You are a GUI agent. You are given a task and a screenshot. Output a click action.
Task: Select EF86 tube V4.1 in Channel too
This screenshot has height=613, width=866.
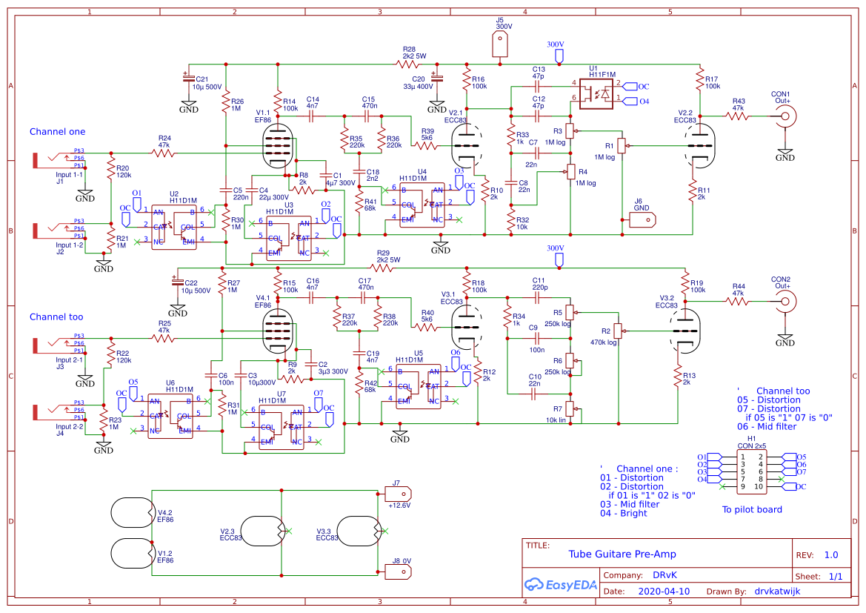278,330
